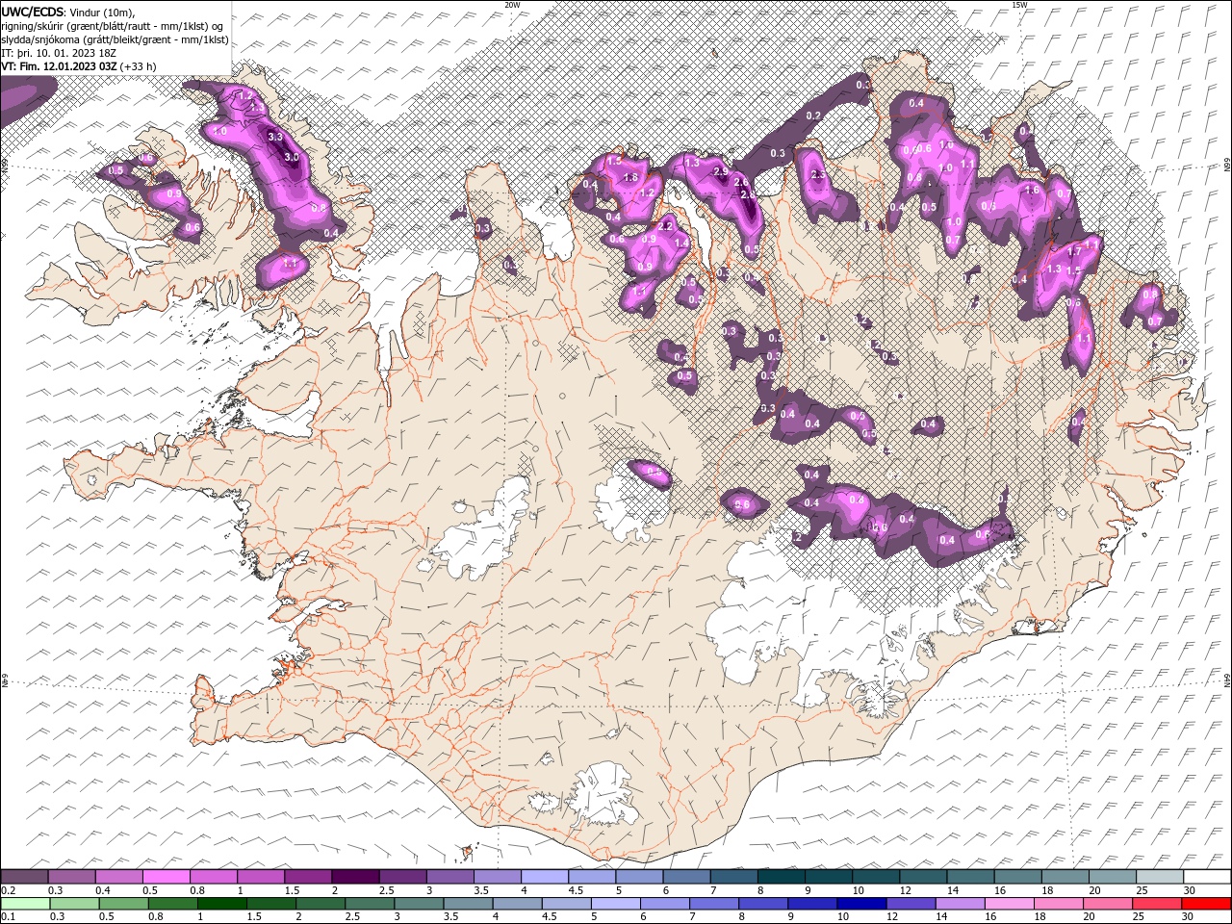Click the 3.3 snowfall value on the map

coord(275,137)
